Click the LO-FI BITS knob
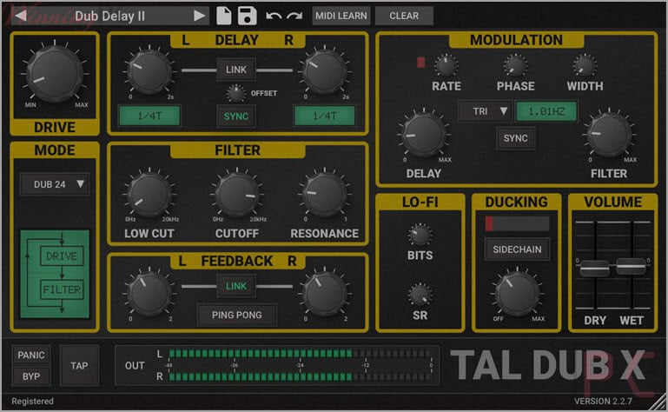 (x=420, y=235)
